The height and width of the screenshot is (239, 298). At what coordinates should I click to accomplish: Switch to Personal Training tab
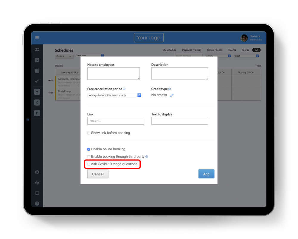[x=192, y=50]
